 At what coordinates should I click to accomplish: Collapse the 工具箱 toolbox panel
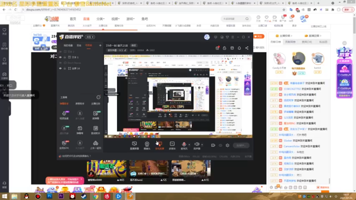click(x=98, y=97)
